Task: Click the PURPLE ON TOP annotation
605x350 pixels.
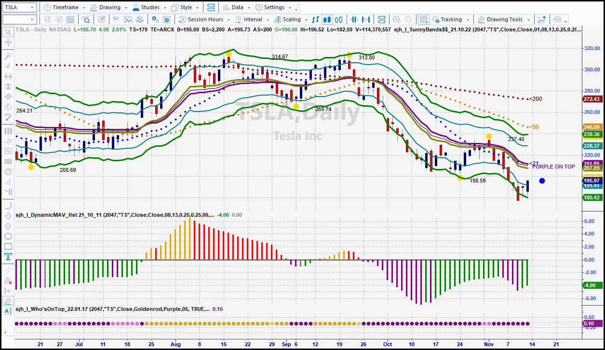Action: tap(553, 167)
